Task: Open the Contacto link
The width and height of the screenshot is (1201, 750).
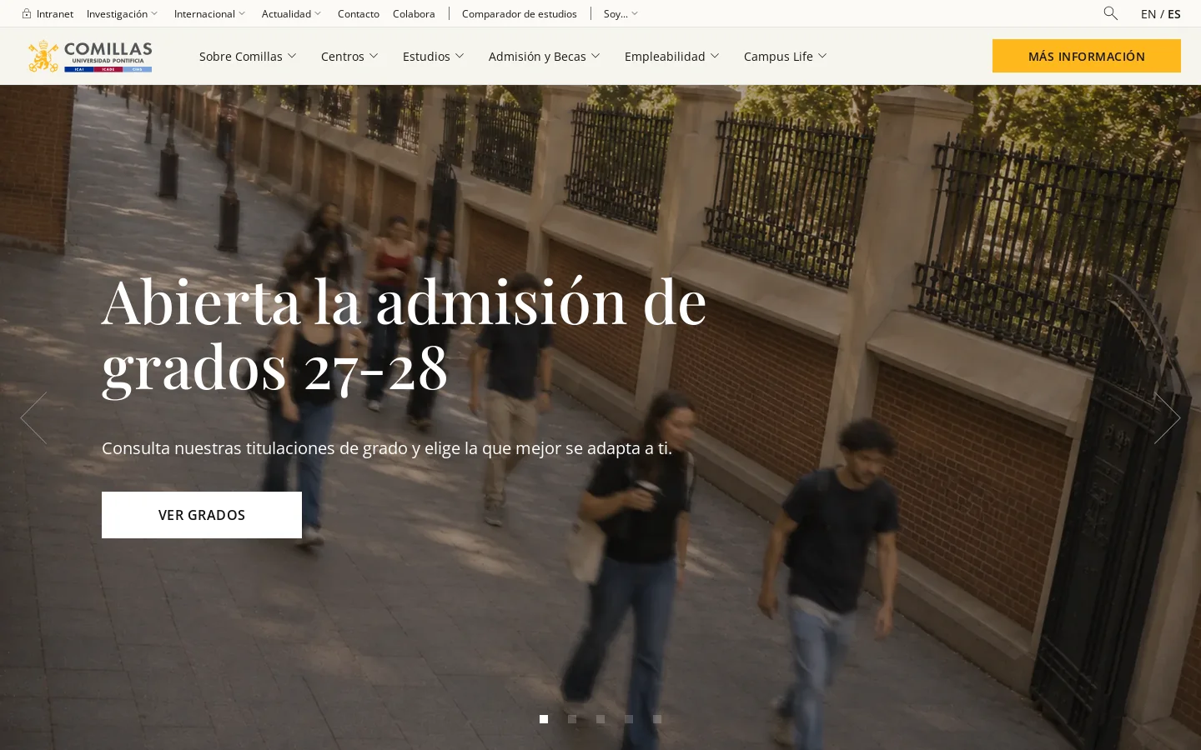Action: click(359, 14)
